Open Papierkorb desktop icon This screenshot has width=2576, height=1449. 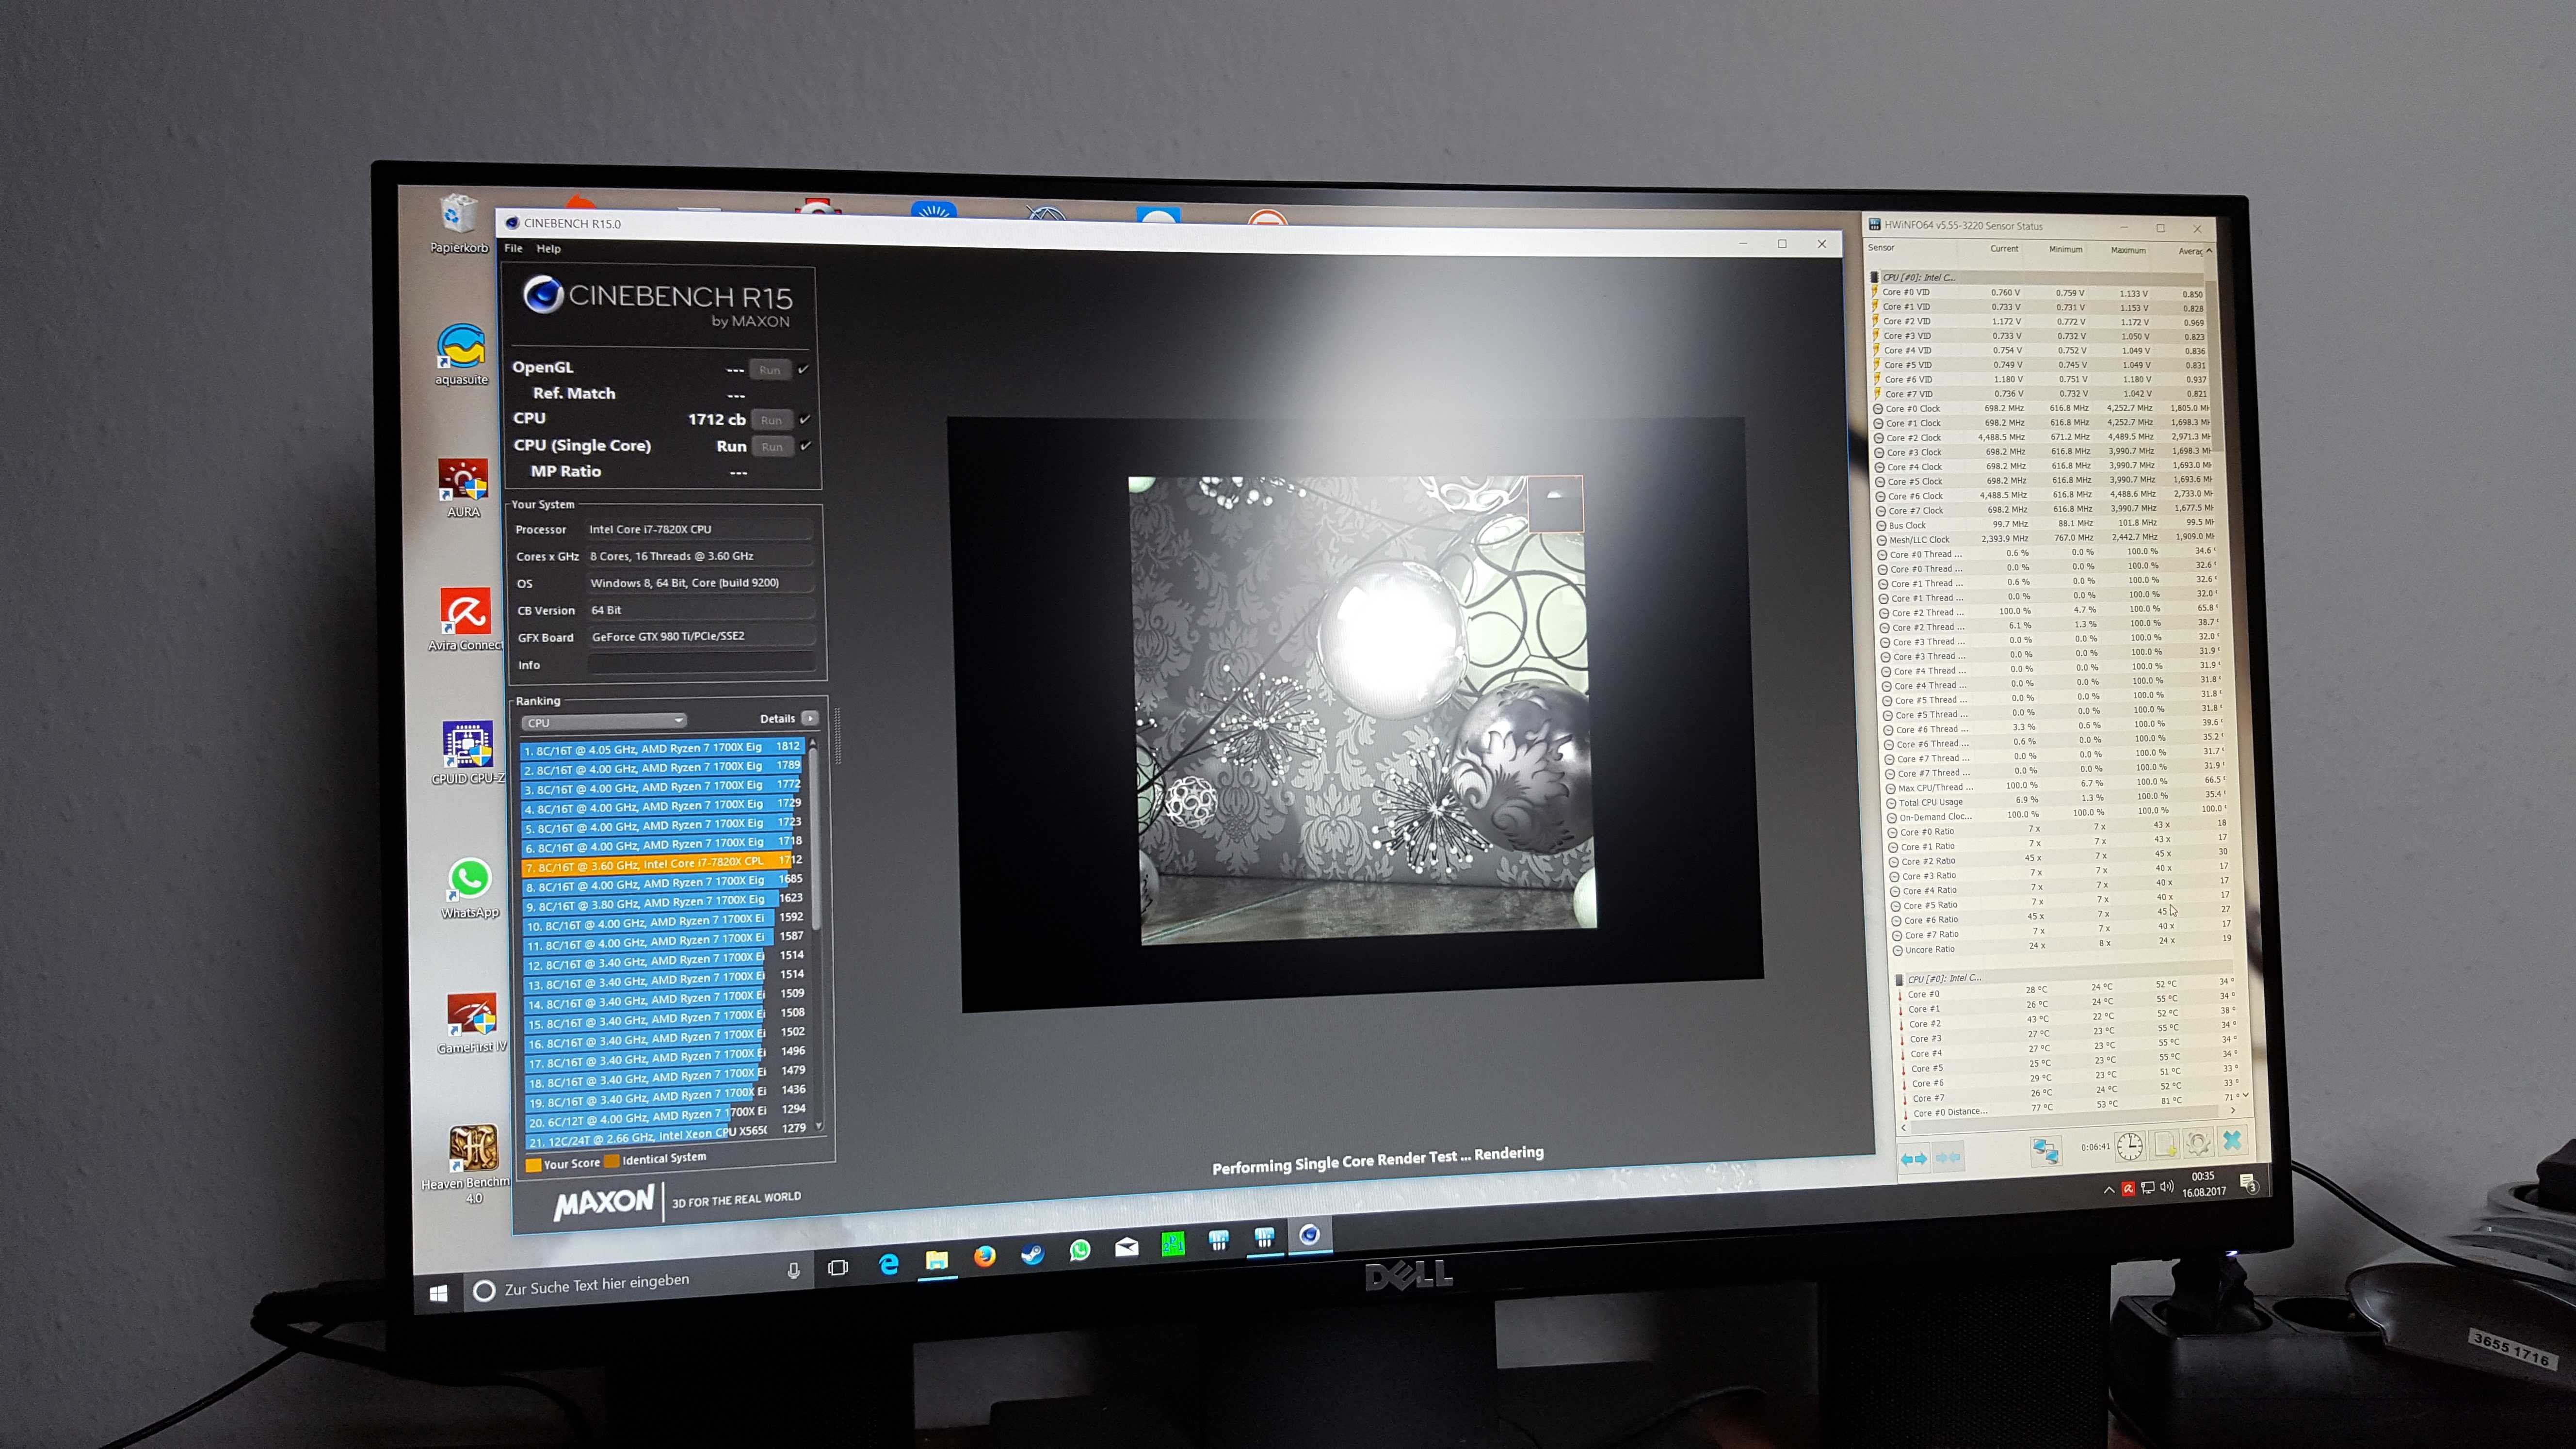click(459, 224)
